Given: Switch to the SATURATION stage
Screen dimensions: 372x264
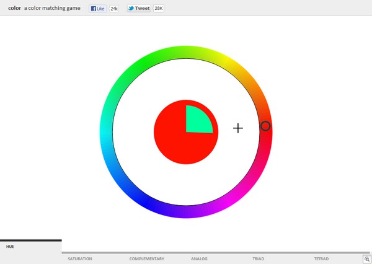Looking at the screenshot, I should [x=79, y=258].
